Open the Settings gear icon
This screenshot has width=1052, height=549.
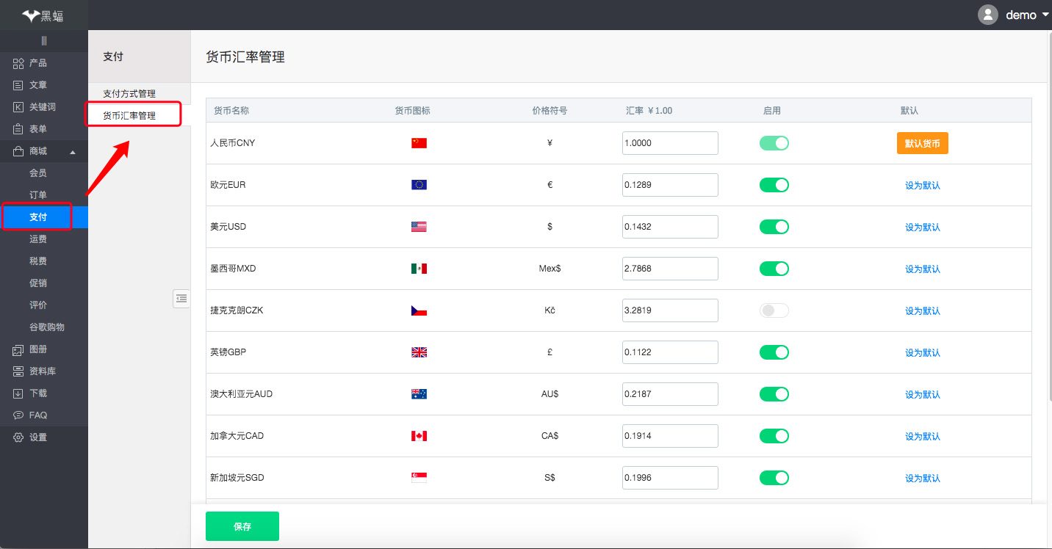click(18, 437)
